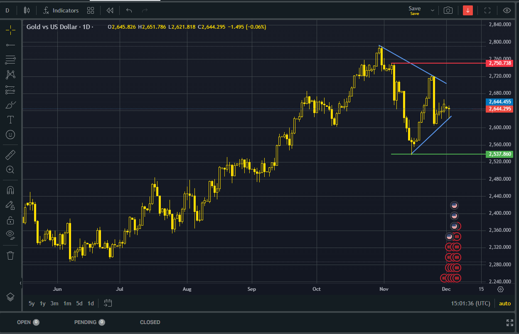Select the Crosshair cursor tool

pos(10,30)
